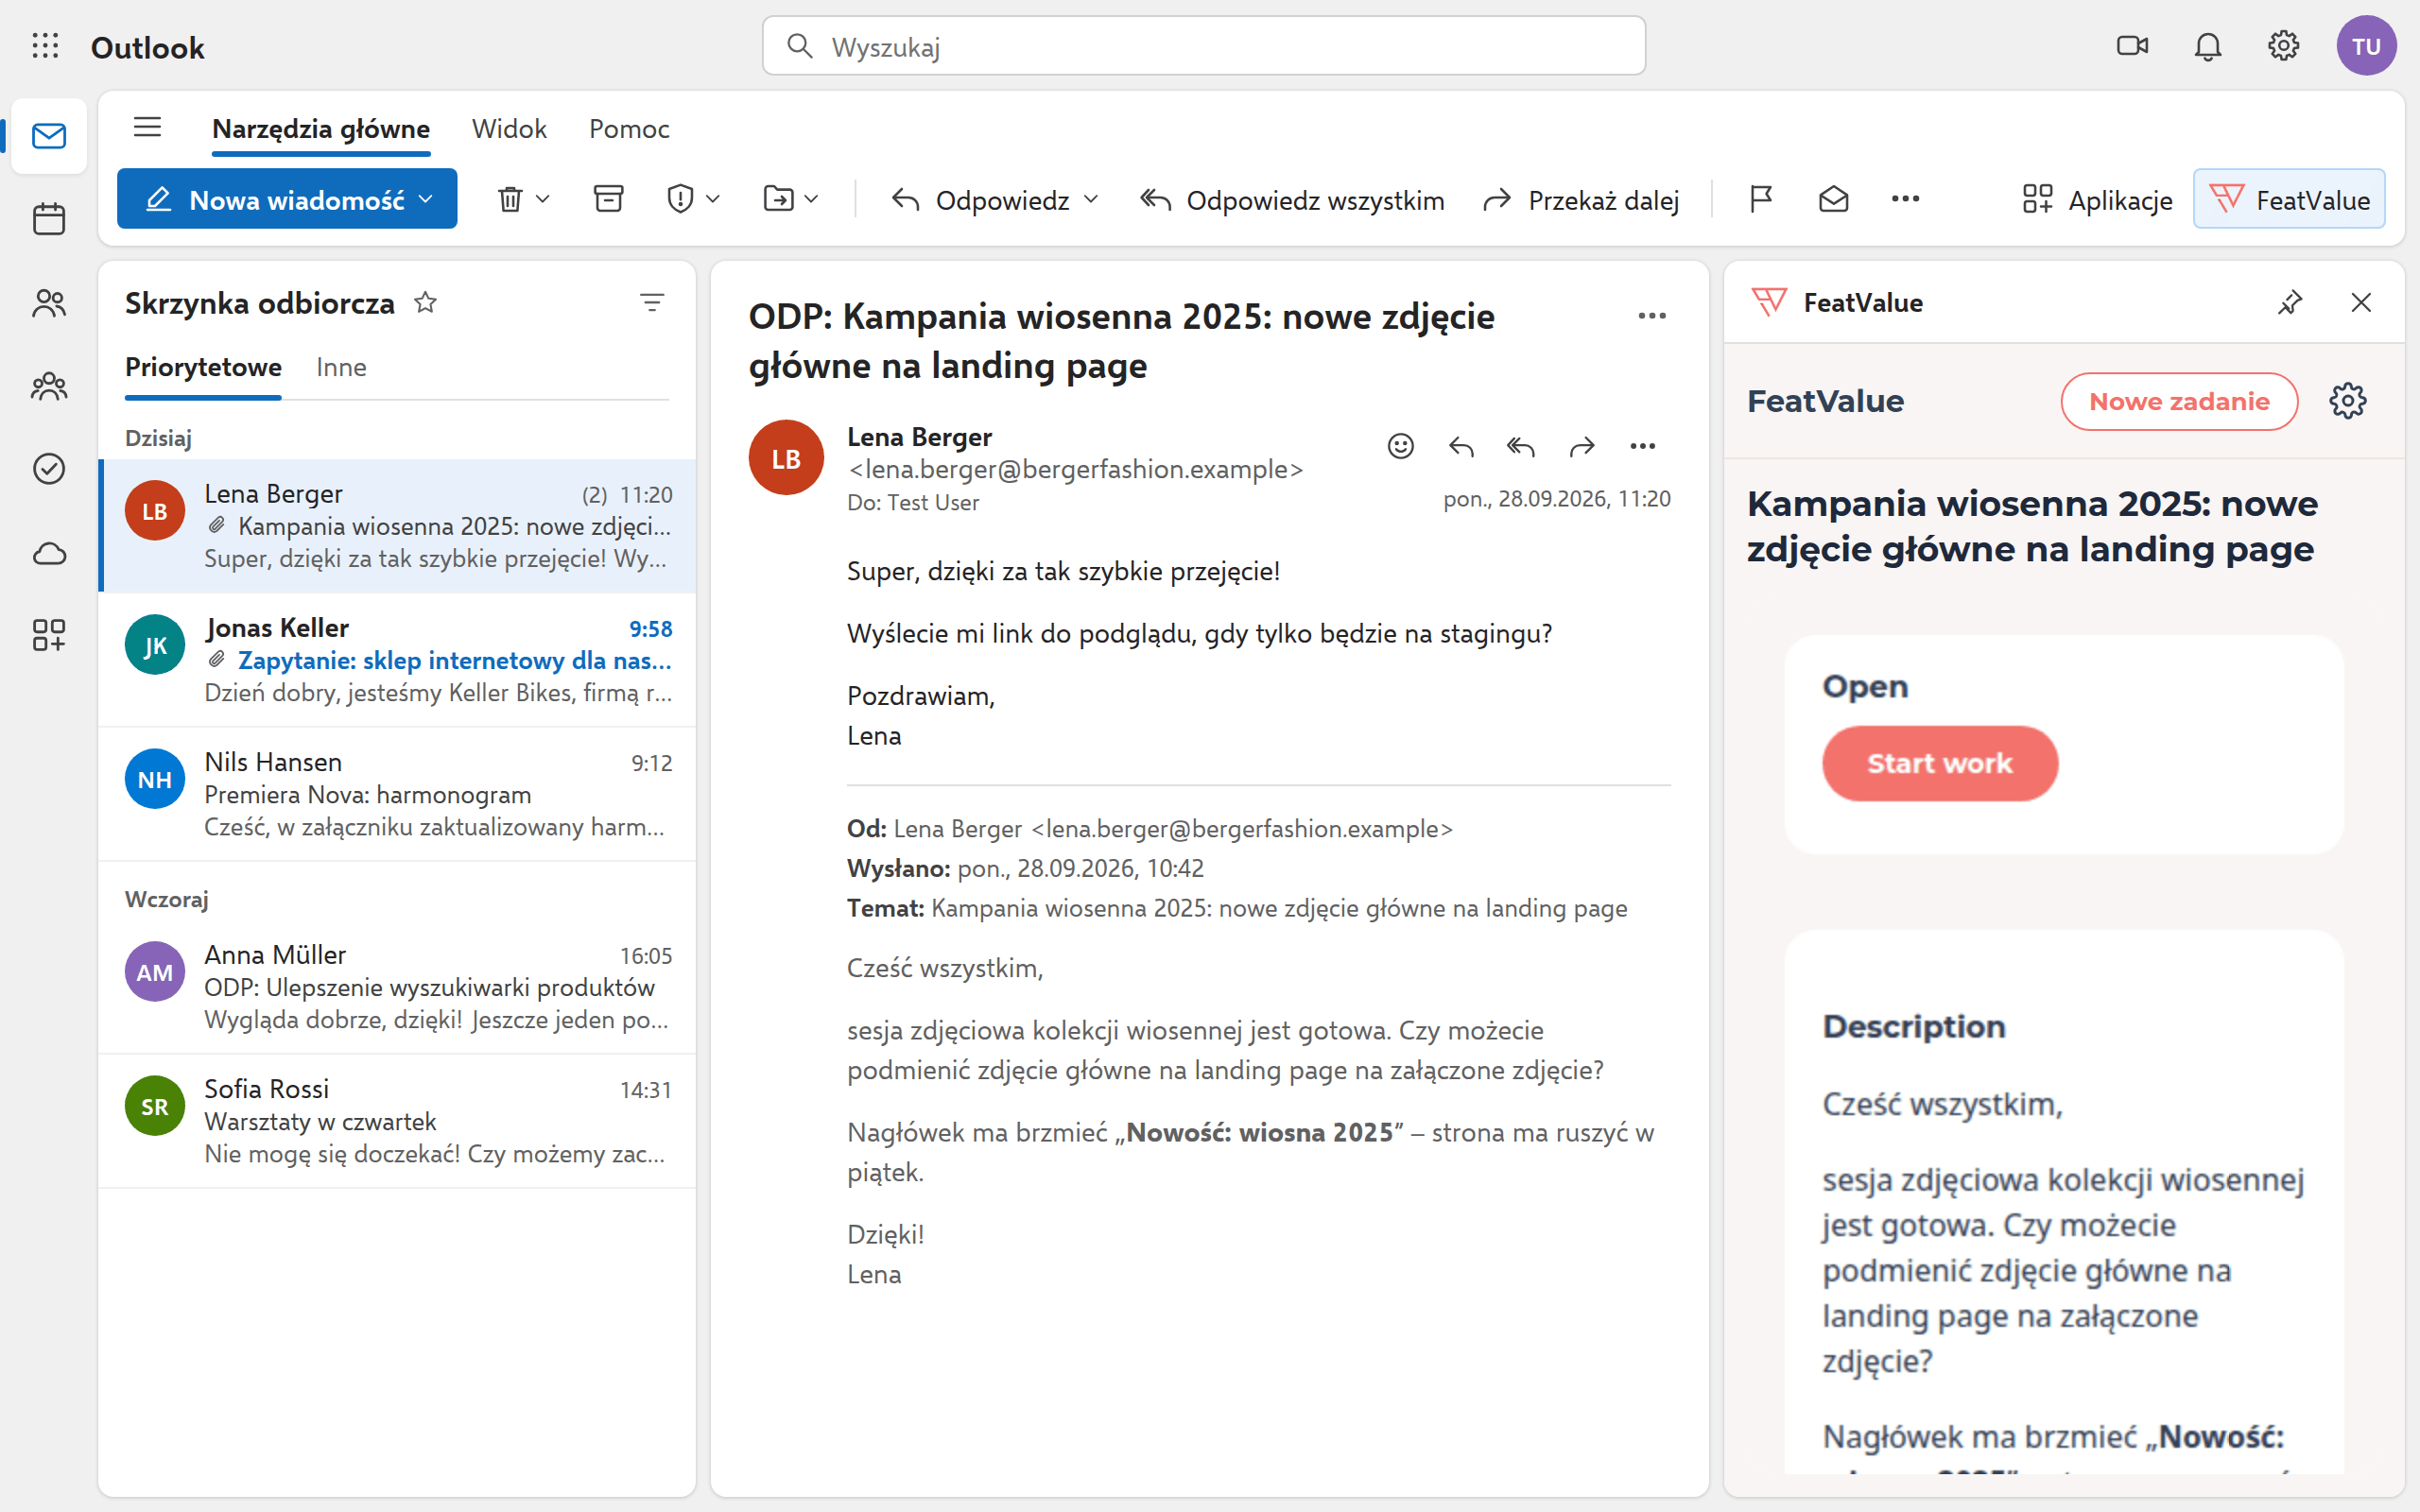This screenshot has height=1512, width=2420.
Task: Open conversation more actions near the subject
Action: [1652, 316]
